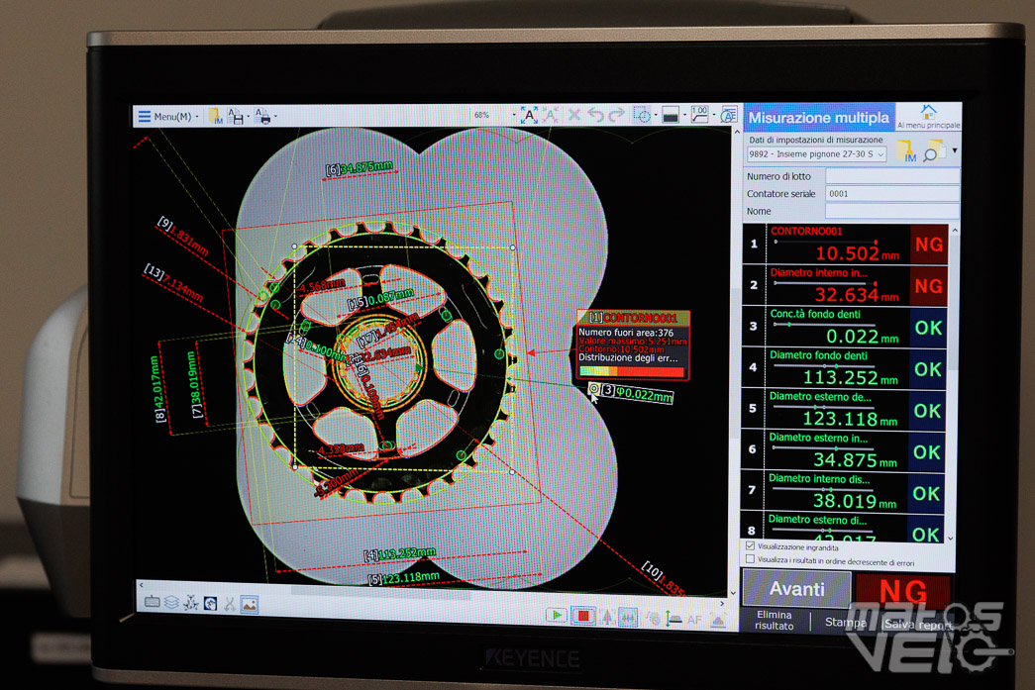
Task: Open the brightness display dropdown arrow
Action: click(x=684, y=116)
